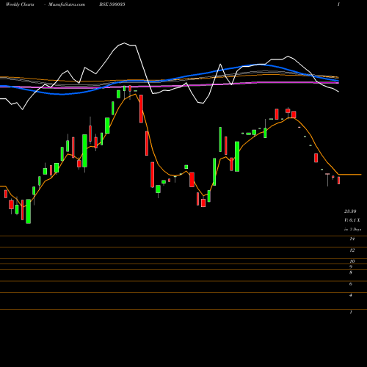Click the axis label "14"
367x367 pixels.
point(352,239)
